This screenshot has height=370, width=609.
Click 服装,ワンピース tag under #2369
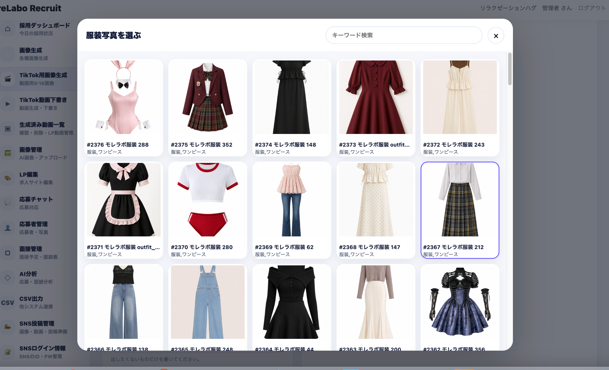click(272, 254)
